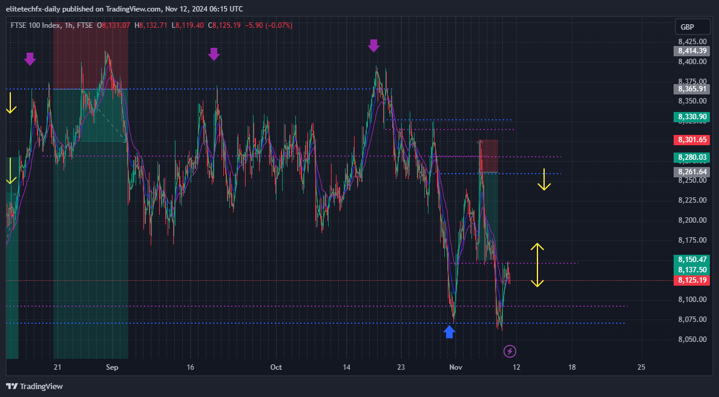Image resolution: width=719 pixels, height=397 pixels.
Task: Click the close value C8,125.19 in legend
Action: [x=224, y=25]
